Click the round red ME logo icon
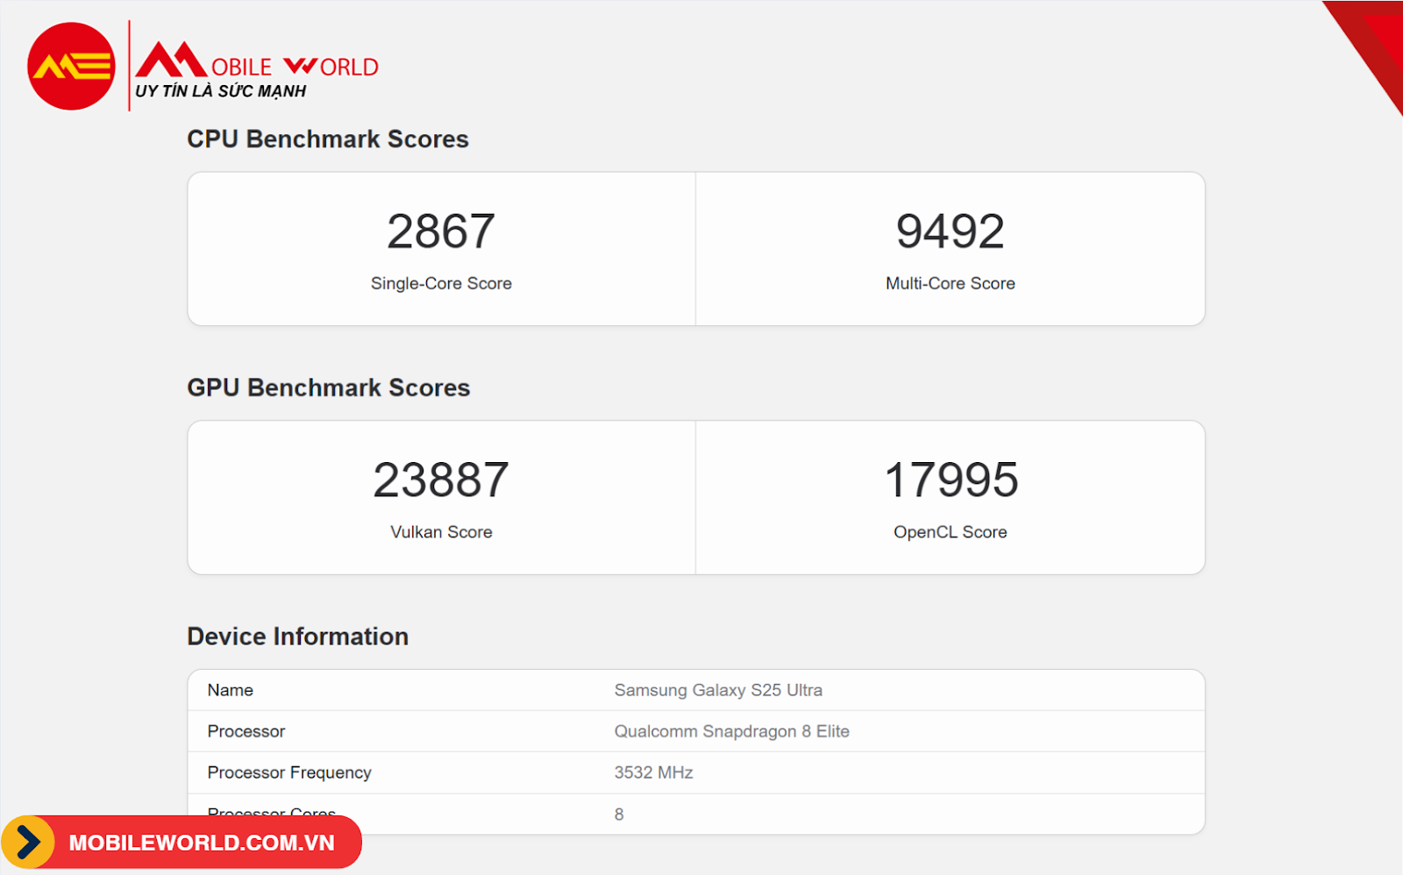 (71, 67)
